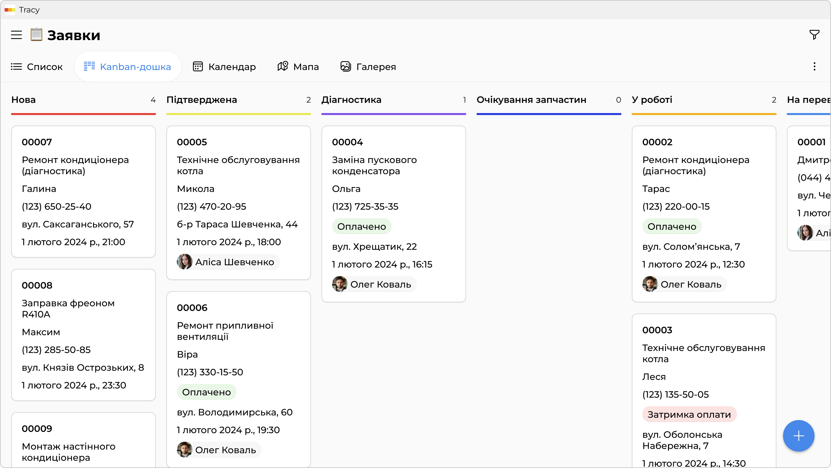831x468 pixels.
Task: Open request card 00007
Action: 83,192
